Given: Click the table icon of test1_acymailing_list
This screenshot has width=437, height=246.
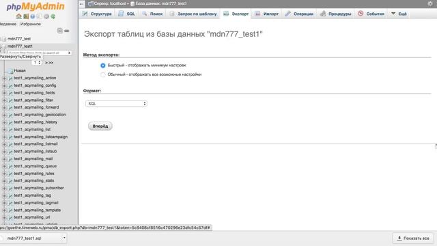Looking at the screenshot, I should (10, 130).
